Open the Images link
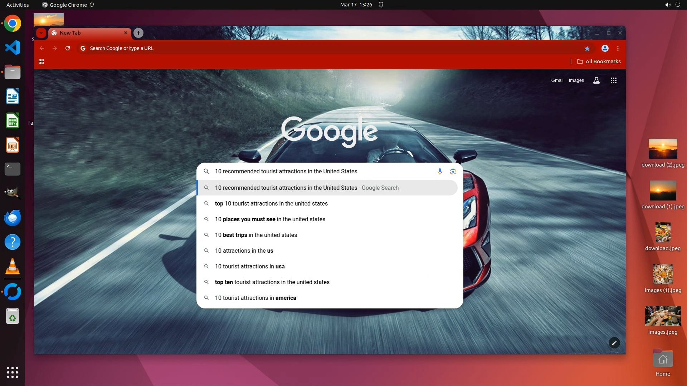Screen dimensions: 687x386 pyautogui.click(x=576, y=80)
